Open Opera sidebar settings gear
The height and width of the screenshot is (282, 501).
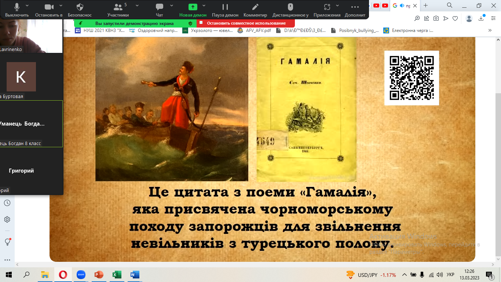pos(7,219)
